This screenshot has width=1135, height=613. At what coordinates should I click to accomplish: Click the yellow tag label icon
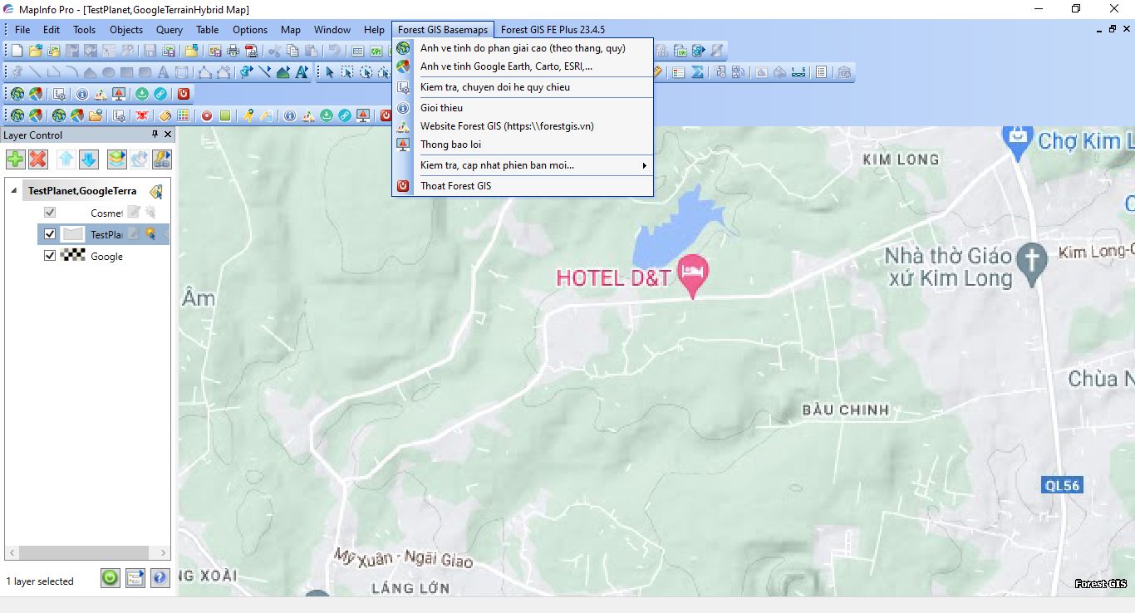pos(165,115)
